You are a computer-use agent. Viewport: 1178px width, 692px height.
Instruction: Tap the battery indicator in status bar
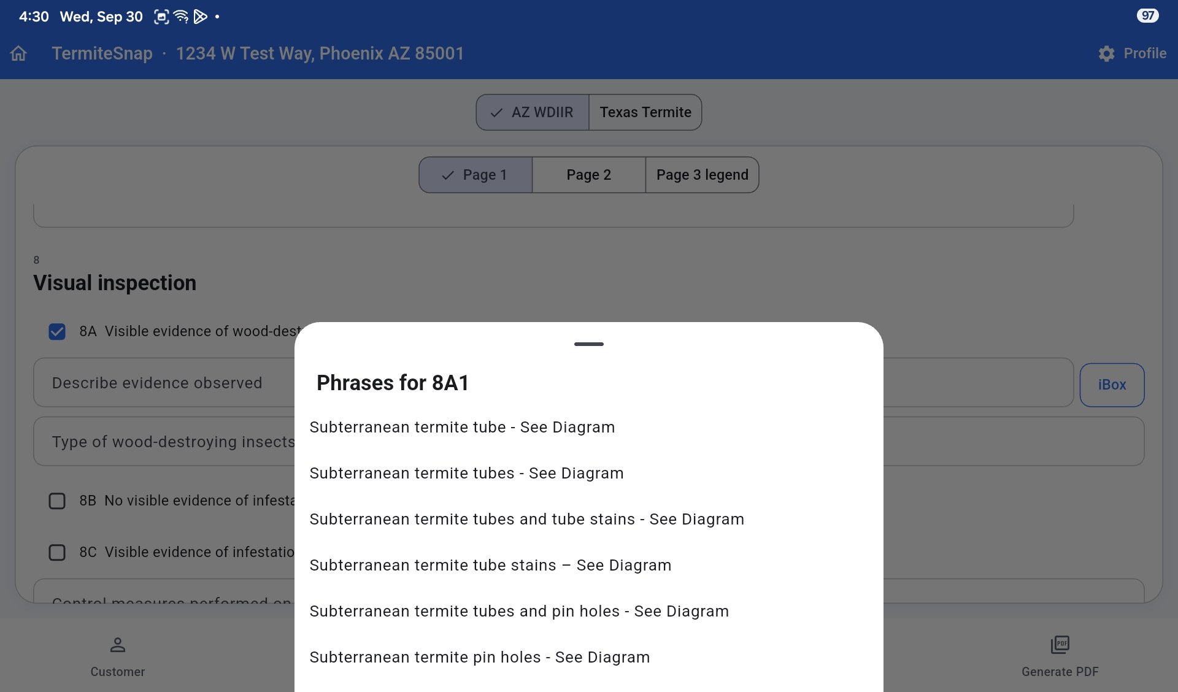point(1147,16)
